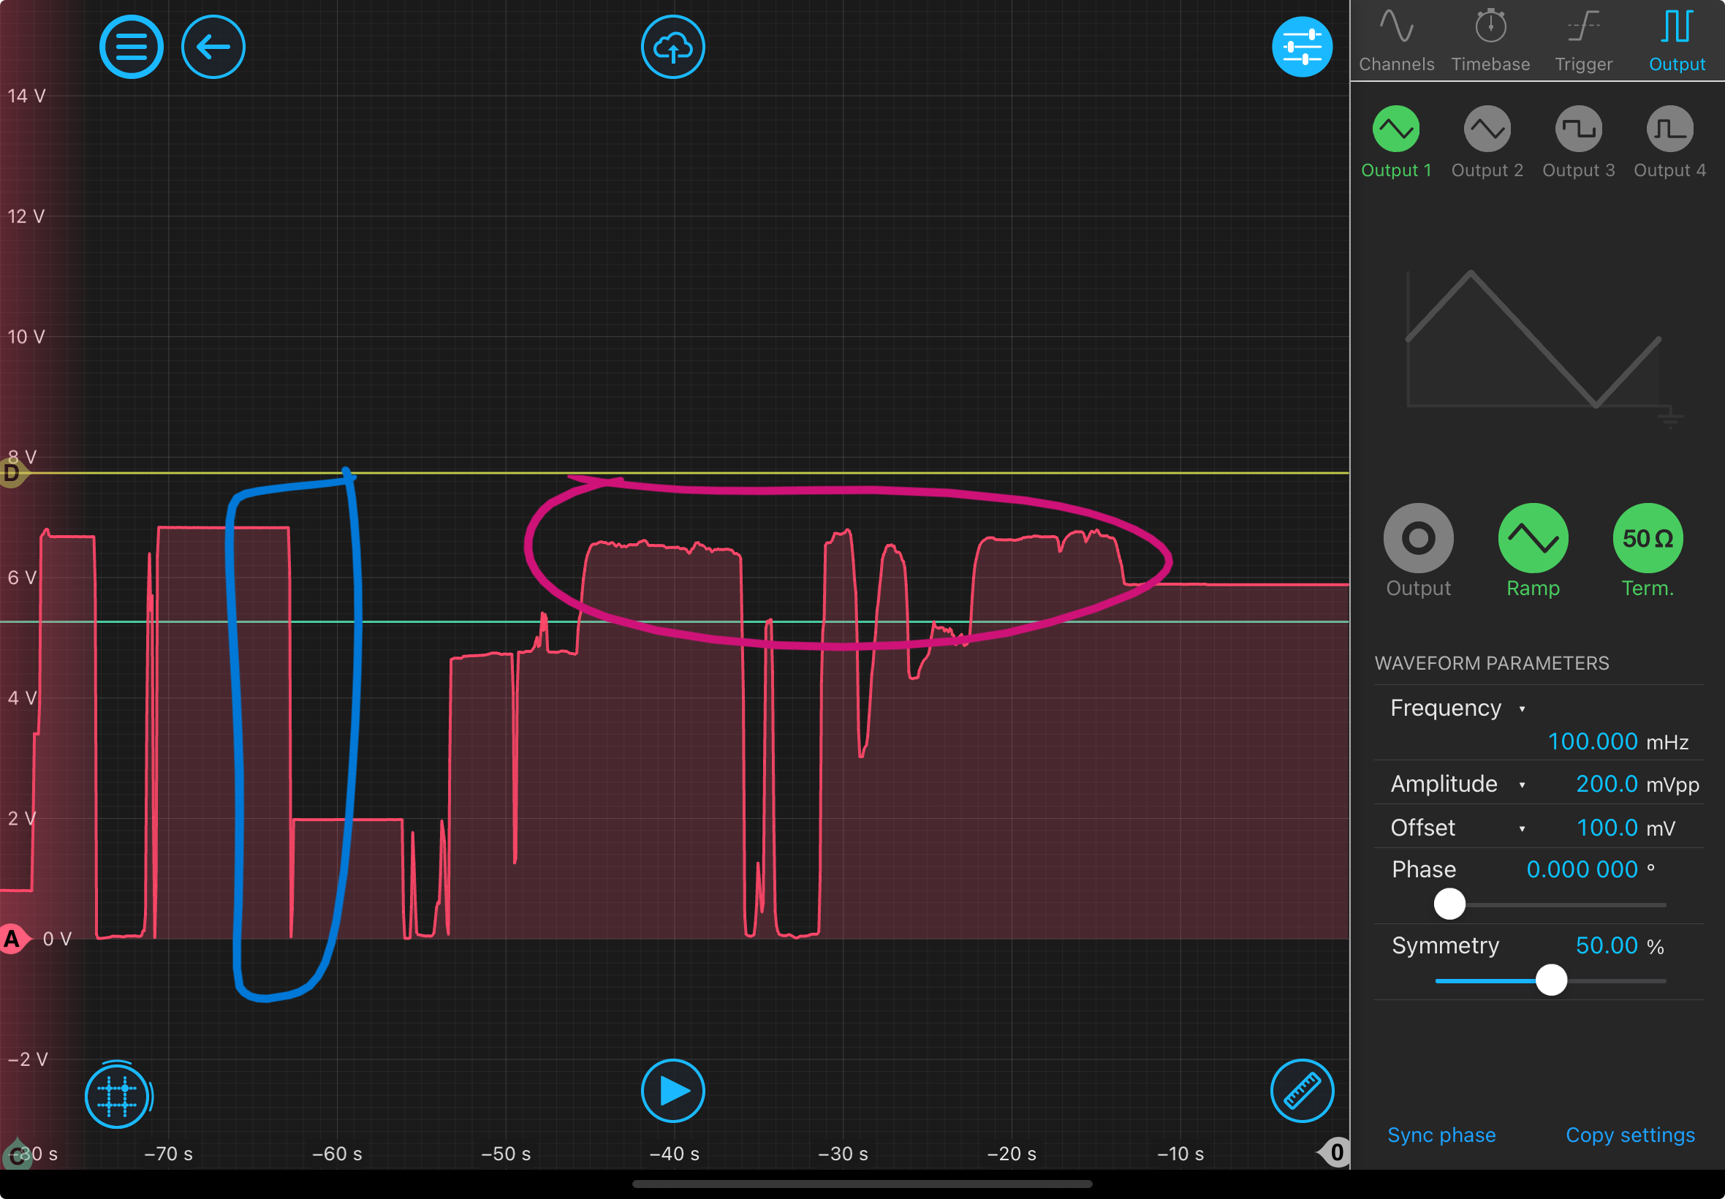Select Output 4 pulse generator
1725x1199 pixels.
pos(1670,143)
